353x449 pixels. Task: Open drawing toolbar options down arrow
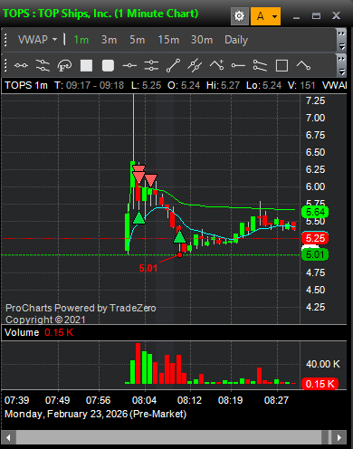point(342,72)
